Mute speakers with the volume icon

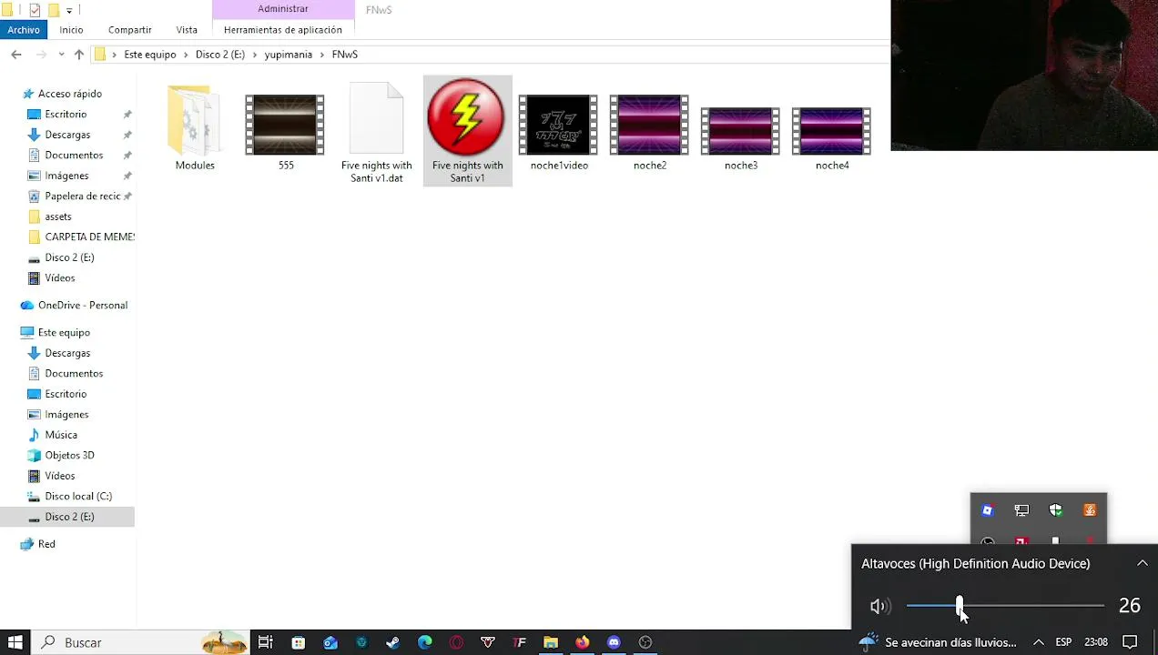879,606
